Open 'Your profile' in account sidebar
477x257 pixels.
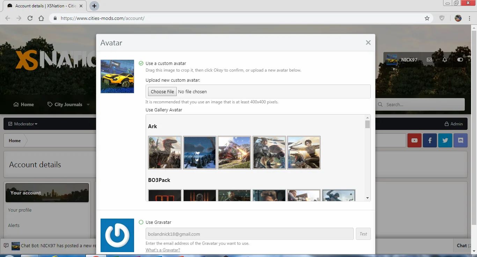[20, 210]
